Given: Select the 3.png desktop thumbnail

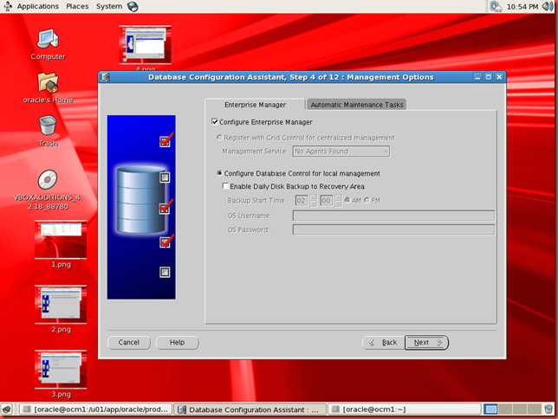Looking at the screenshot, I should (61, 370).
